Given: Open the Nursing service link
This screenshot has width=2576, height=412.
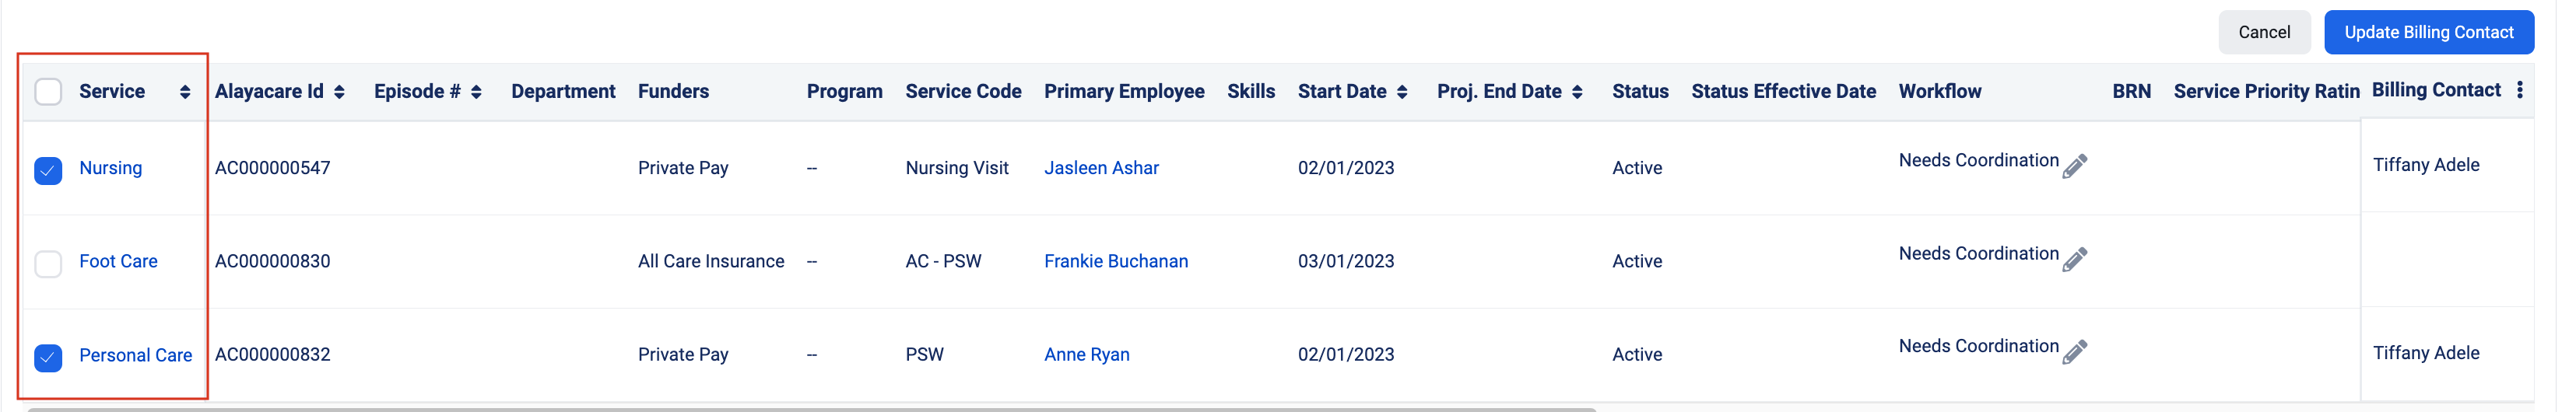Looking at the screenshot, I should click(x=110, y=168).
